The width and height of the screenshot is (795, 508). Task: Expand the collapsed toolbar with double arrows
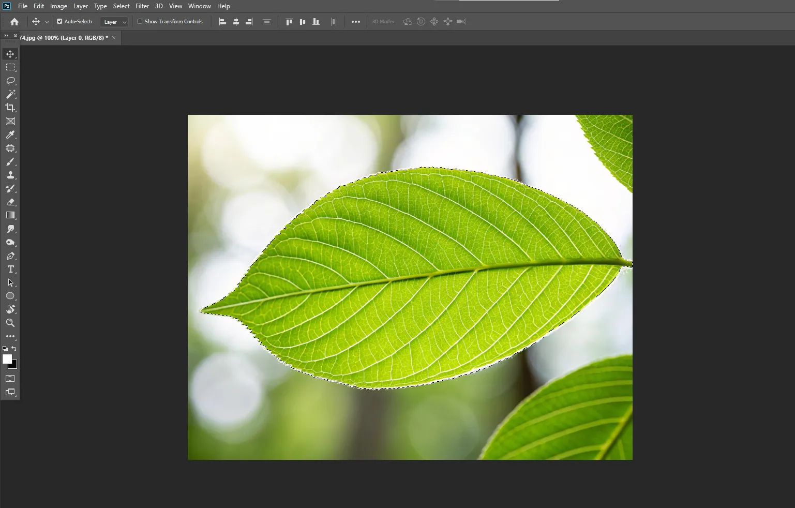6,36
